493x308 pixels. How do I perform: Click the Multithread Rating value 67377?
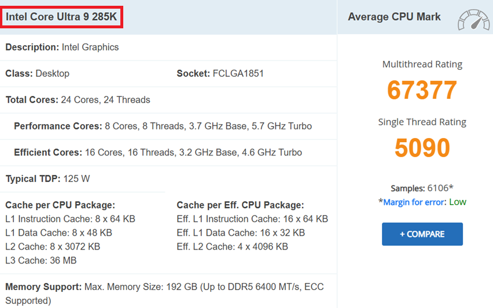click(x=422, y=90)
